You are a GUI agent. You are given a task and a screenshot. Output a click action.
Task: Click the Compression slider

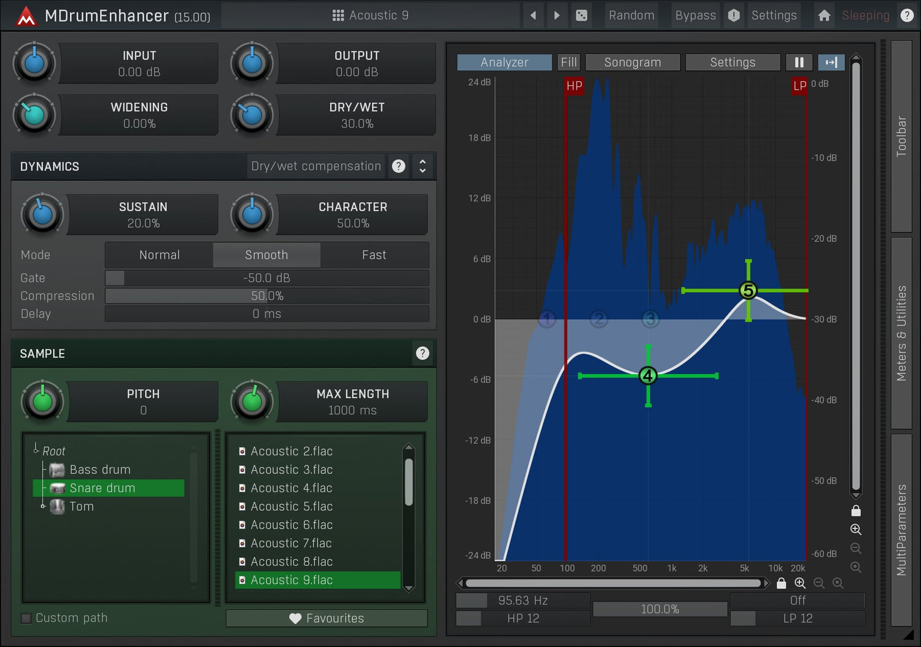click(x=266, y=296)
